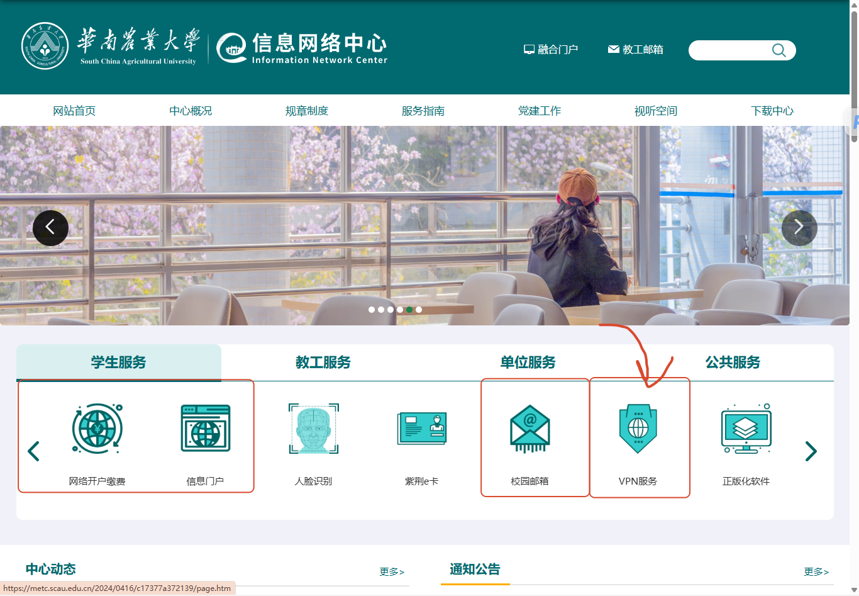Open the 正版化软件 monitor icon
The width and height of the screenshot is (859, 596).
pyautogui.click(x=746, y=428)
